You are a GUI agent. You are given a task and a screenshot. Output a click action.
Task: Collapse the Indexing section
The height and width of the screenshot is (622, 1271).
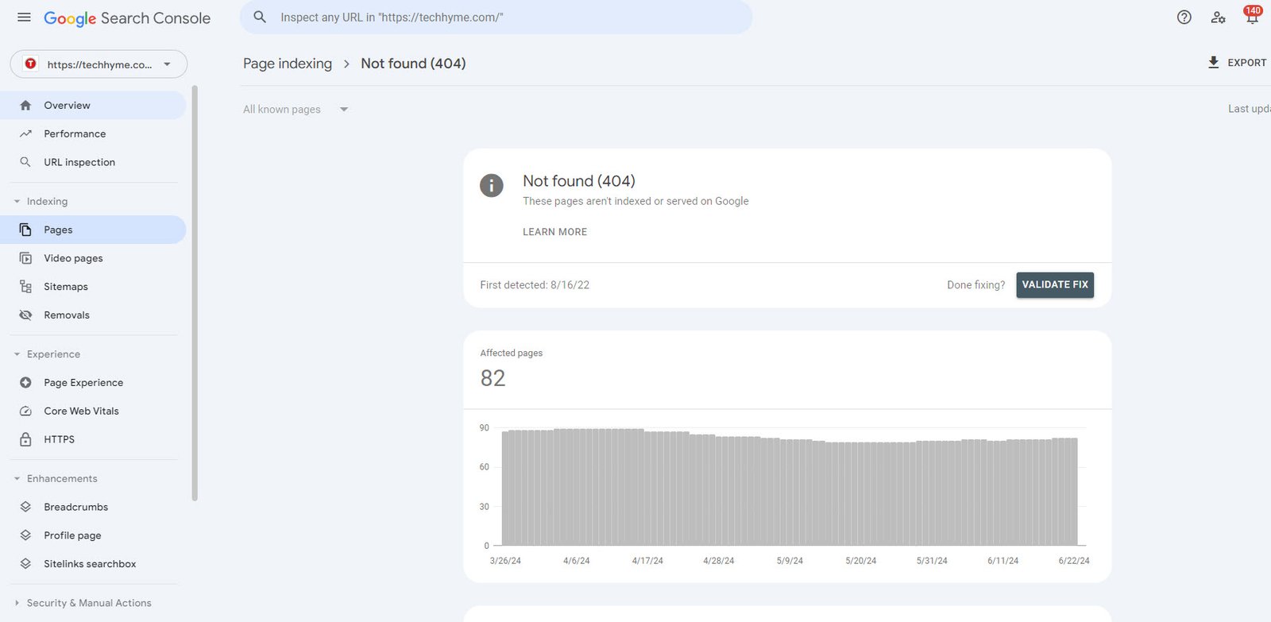(17, 202)
